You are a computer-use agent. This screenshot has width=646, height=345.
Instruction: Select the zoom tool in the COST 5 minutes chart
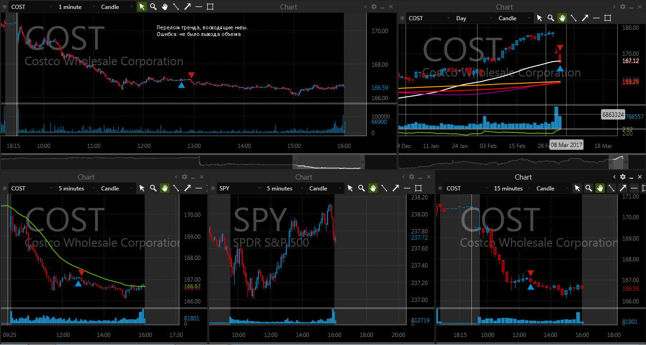coord(153,188)
